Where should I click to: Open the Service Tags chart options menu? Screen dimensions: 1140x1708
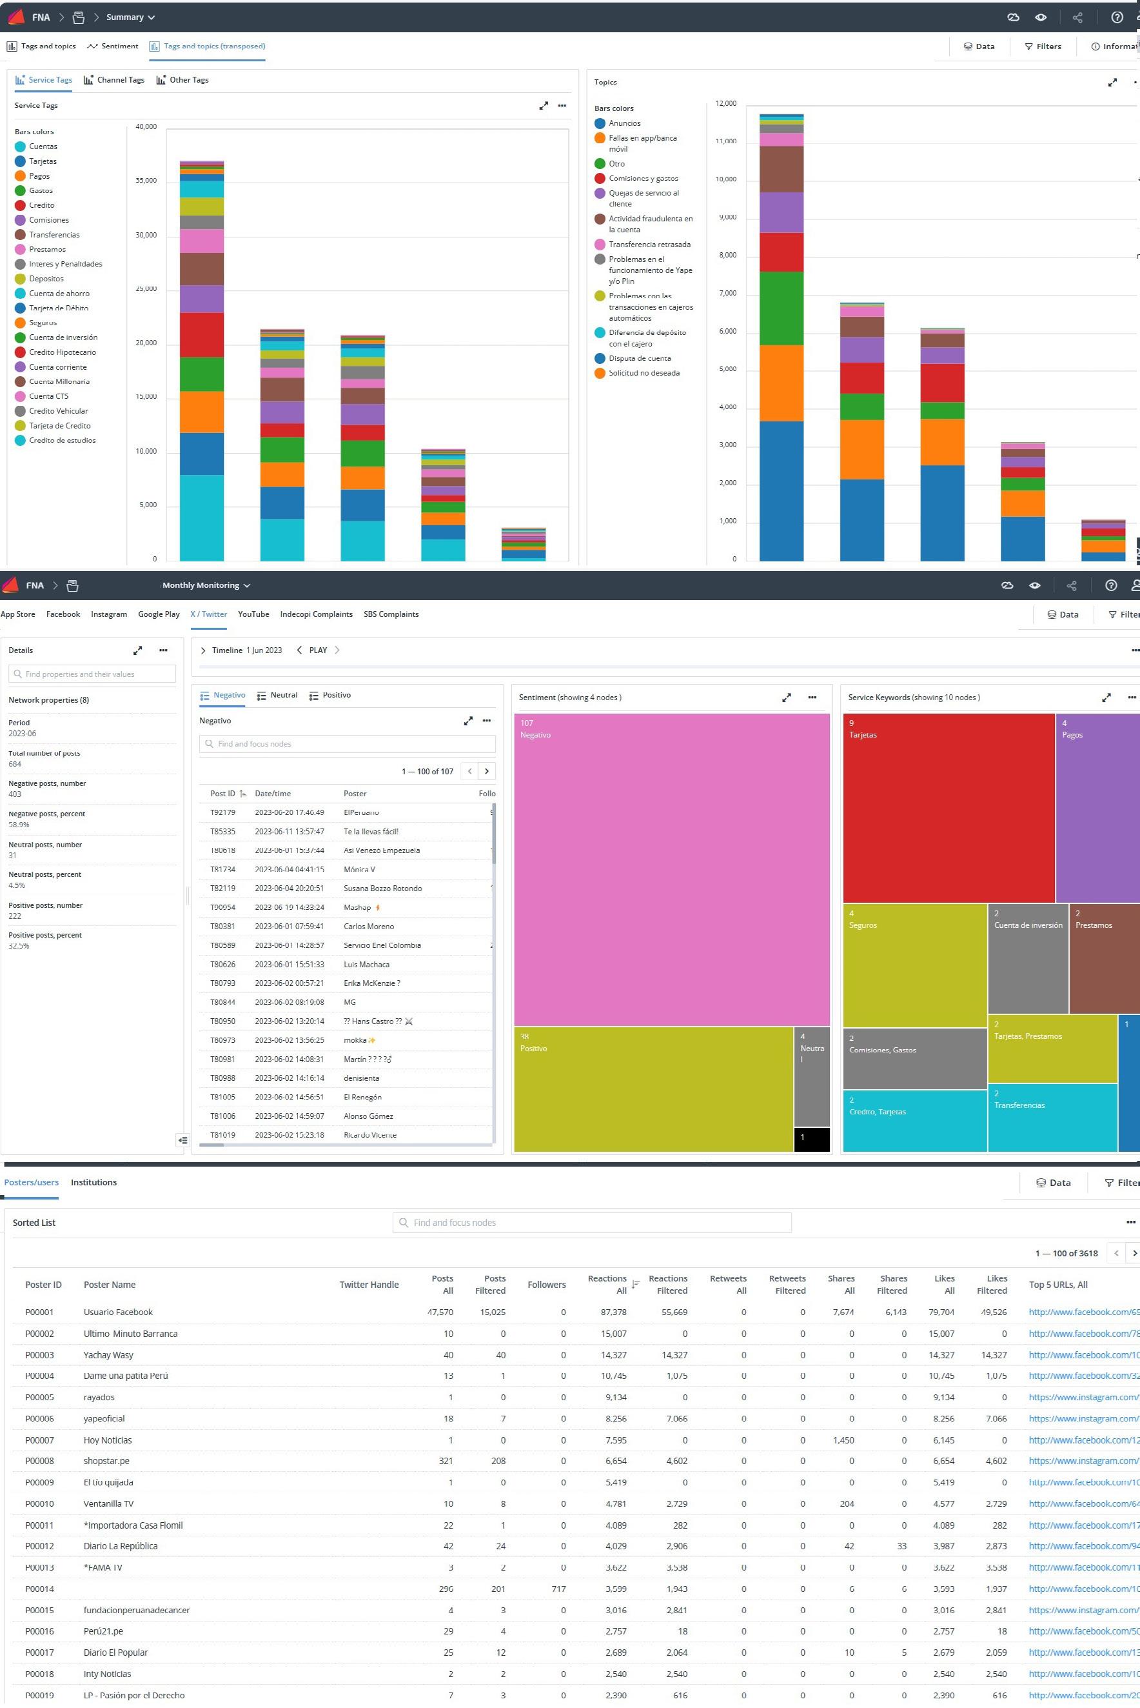pos(562,105)
